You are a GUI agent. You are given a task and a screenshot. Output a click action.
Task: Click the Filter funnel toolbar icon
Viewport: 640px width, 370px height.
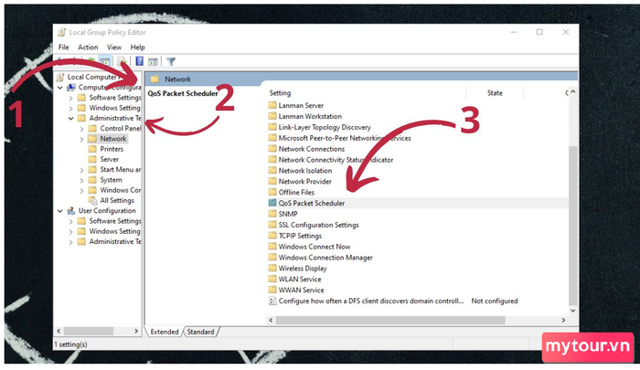171,61
